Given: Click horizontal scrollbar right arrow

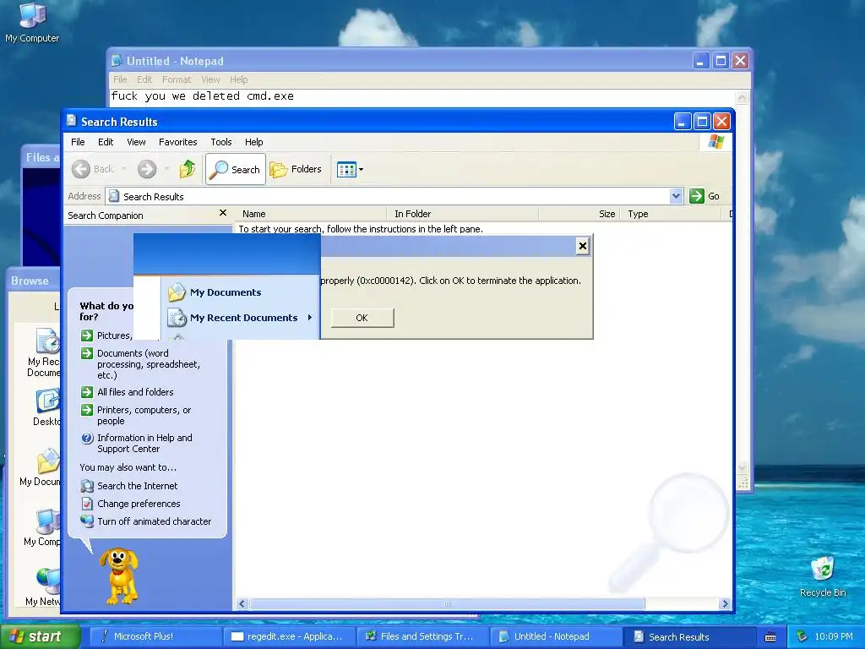Looking at the screenshot, I should tap(725, 603).
